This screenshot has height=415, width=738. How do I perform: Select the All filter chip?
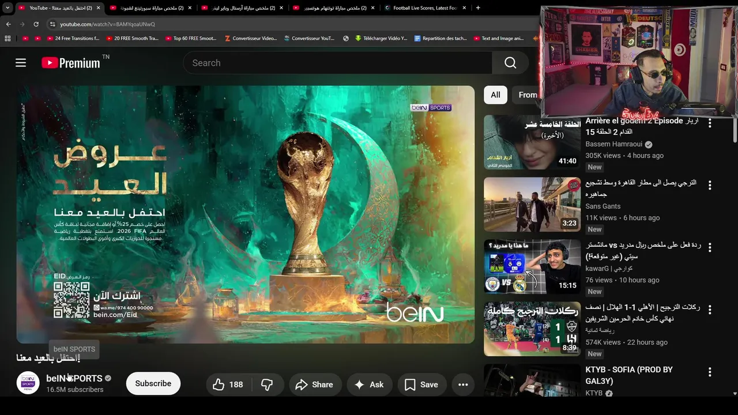coord(495,95)
